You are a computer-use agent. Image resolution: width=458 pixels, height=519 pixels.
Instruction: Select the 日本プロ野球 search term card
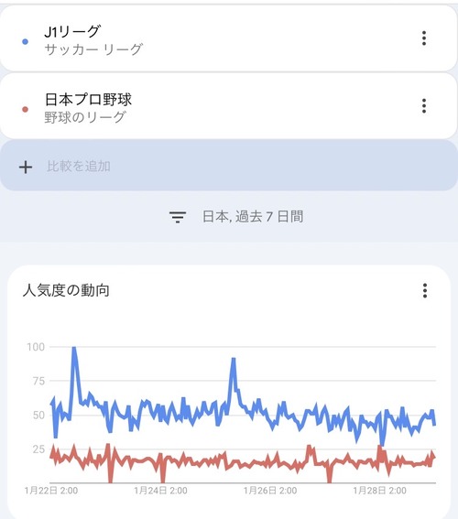(x=229, y=106)
